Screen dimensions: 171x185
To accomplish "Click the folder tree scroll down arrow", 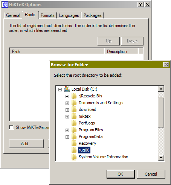I will pyautogui.click(x=161, y=158).
